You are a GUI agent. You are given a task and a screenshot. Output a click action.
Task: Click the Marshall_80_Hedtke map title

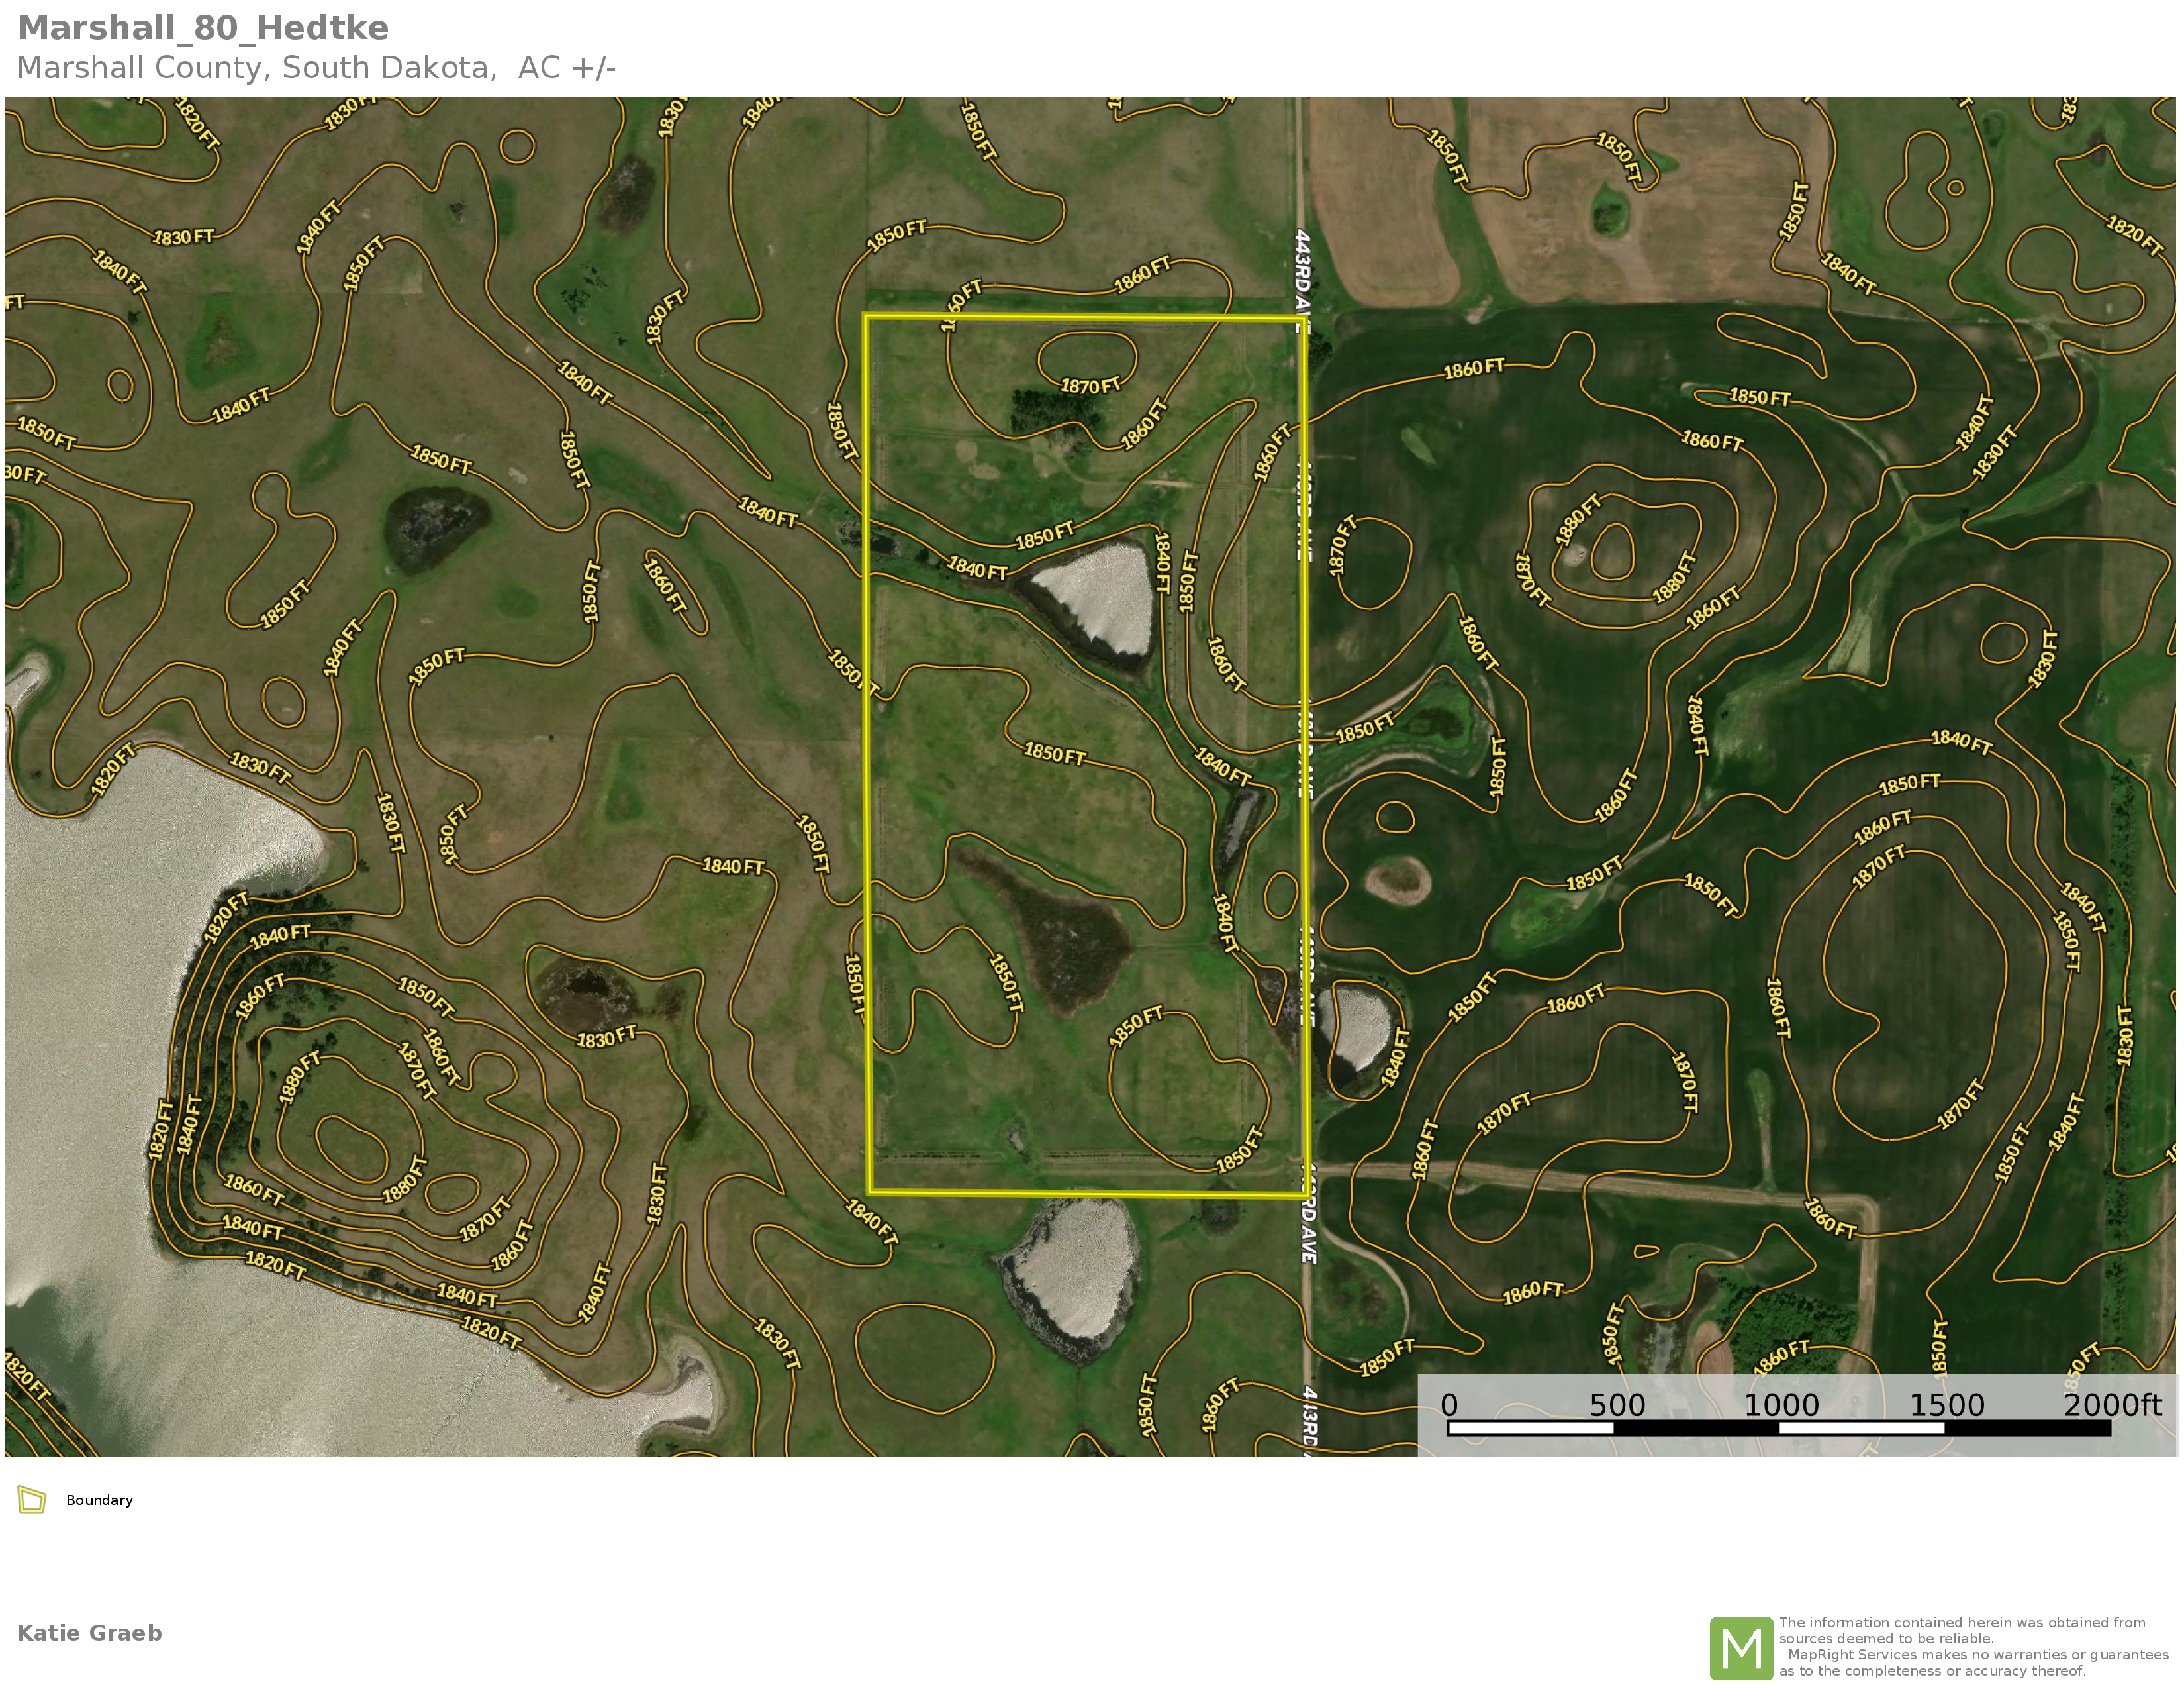pos(203,28)
